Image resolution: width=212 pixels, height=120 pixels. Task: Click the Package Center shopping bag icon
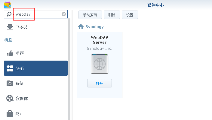pyautogui.click(x=8, y=5)
